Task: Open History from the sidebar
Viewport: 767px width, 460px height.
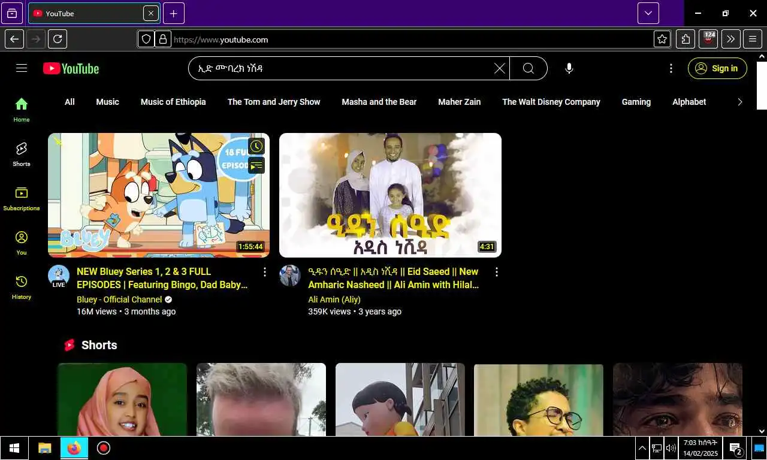Action: pyautogui.click(x=22, y=287)
